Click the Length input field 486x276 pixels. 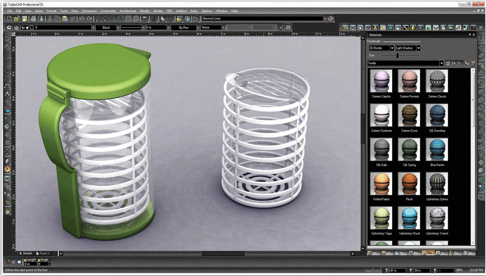(30, 264)
